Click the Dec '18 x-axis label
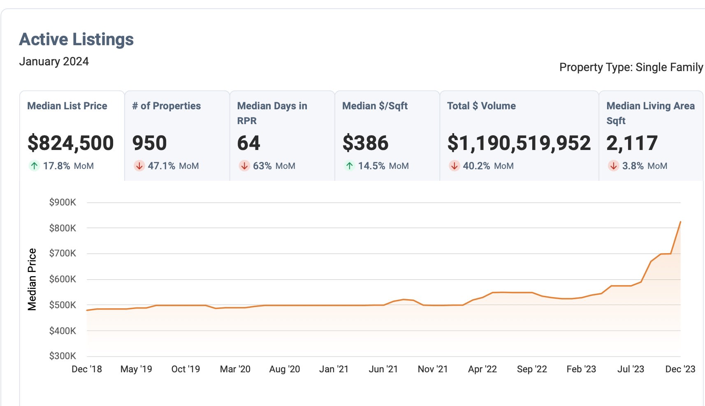705x406 pixels. (x=87, y=369)
